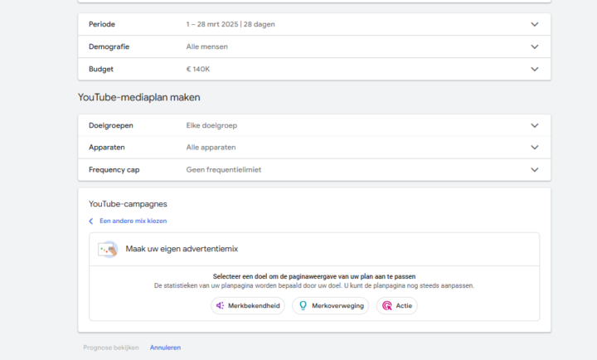597x360 pixels.
Task: Expand the Demografie row chevron
Action: (535, 46)
